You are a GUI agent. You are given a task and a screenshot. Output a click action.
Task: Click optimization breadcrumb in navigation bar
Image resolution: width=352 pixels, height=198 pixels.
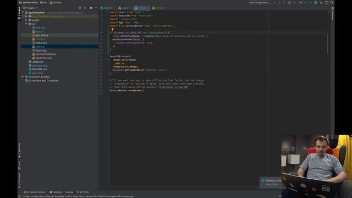coord(29,2)
